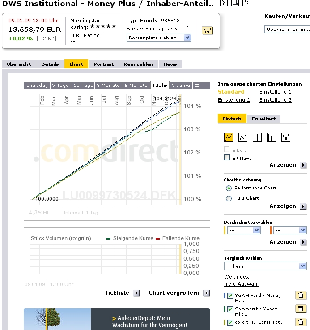Screen dimensions: 310x330
Task: Select the candlestick chart type icon
Action: pos(286,137)
